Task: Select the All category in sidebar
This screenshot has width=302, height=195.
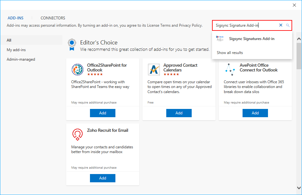Action: 9,40
